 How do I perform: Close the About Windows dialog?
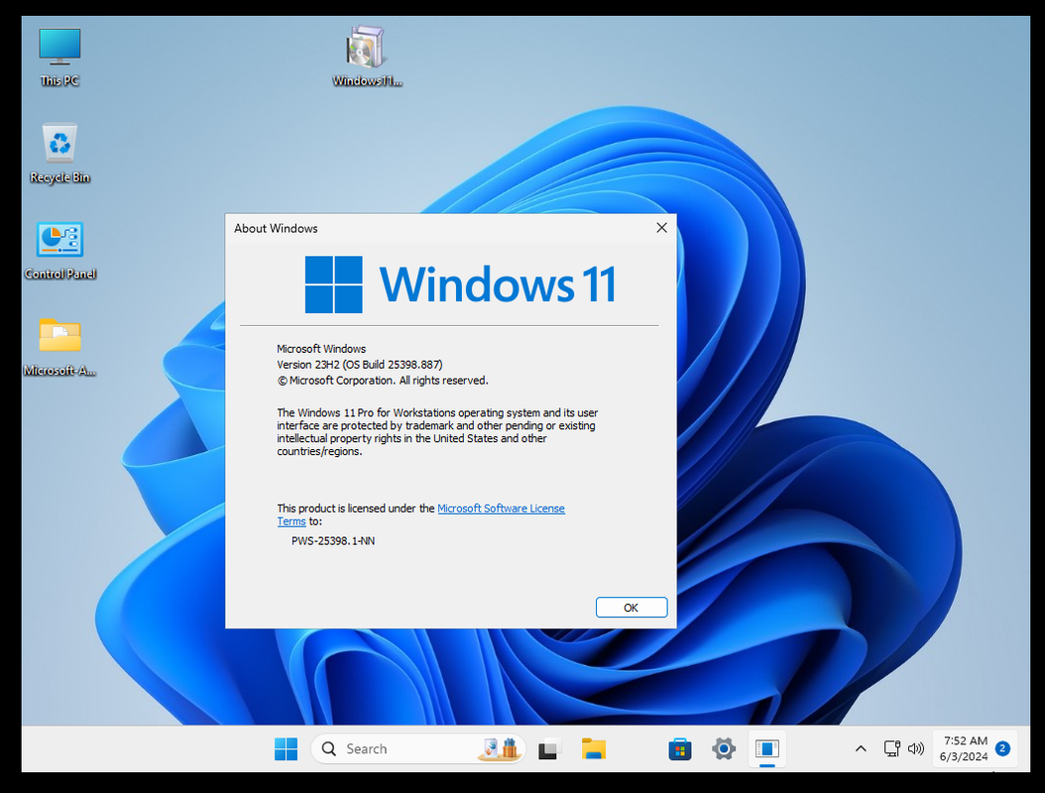pos(661,228)
